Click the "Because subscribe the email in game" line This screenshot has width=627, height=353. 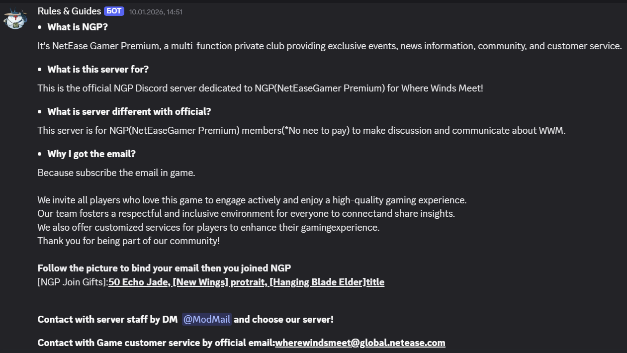pos(116,173)
